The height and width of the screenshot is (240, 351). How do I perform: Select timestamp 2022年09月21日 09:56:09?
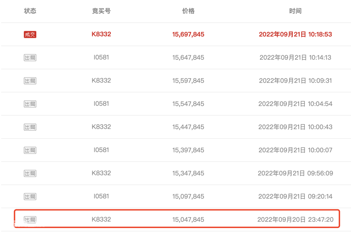pyautogui.click(x=295, y=174)
